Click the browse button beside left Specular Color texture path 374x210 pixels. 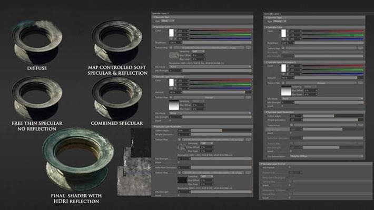click(248, 48)
